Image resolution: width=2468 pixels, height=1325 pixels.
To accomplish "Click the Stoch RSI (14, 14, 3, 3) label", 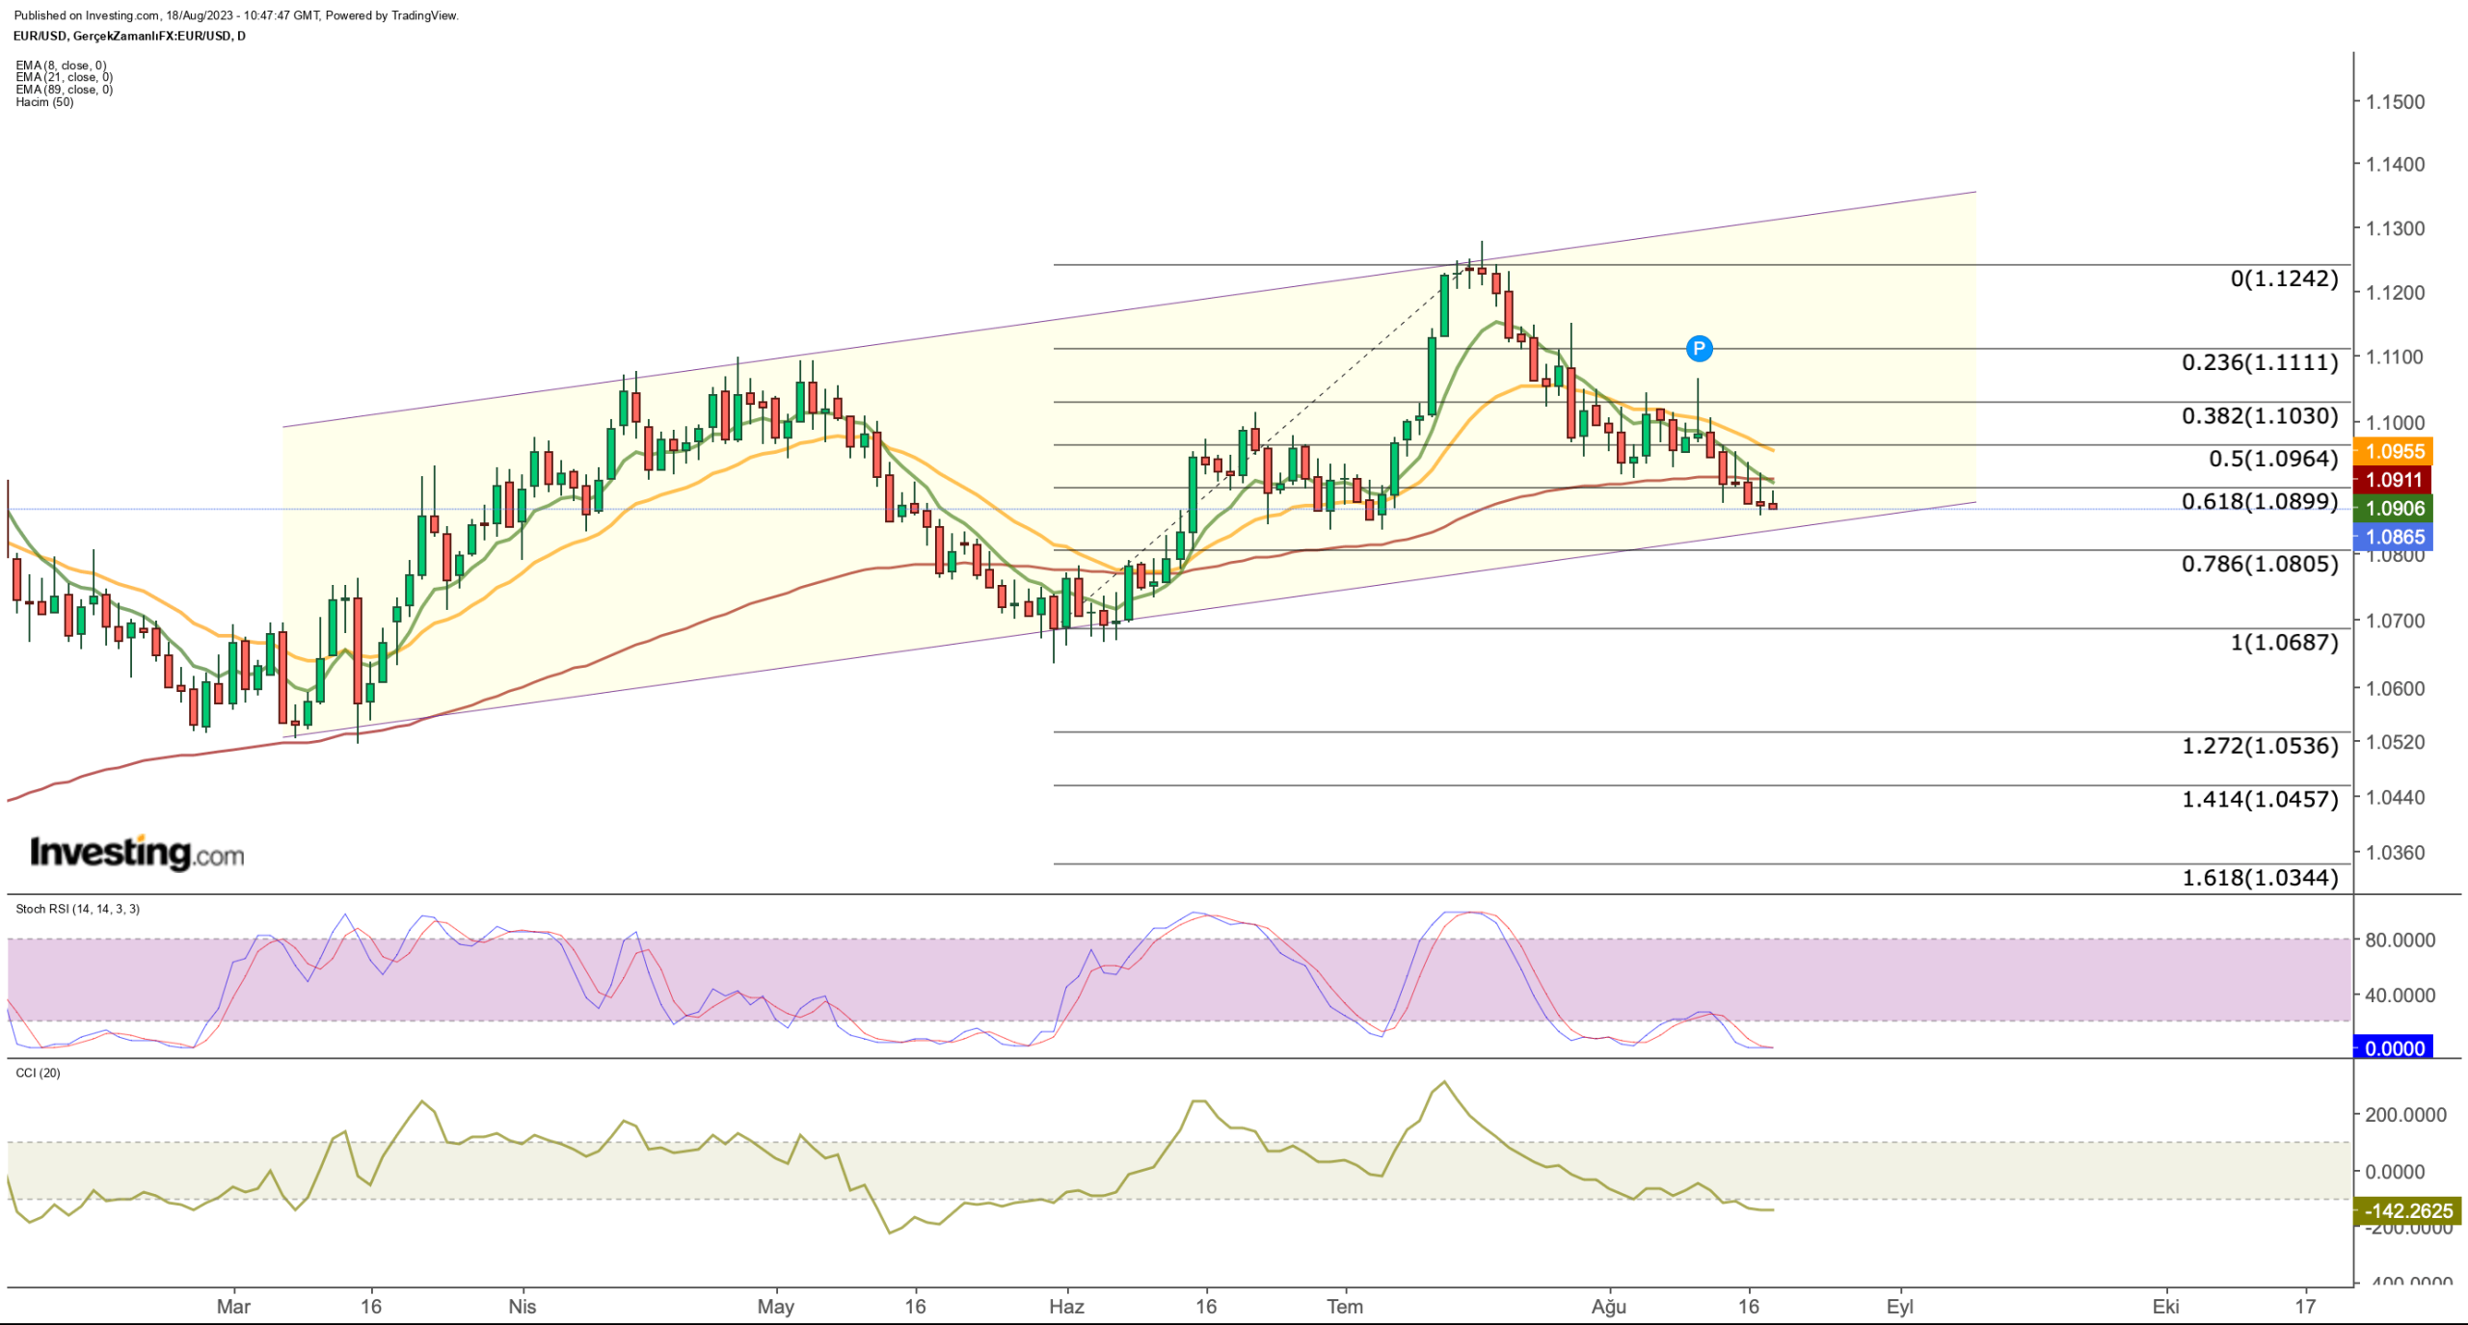I will pyautogui.click(x=78, y=909).
